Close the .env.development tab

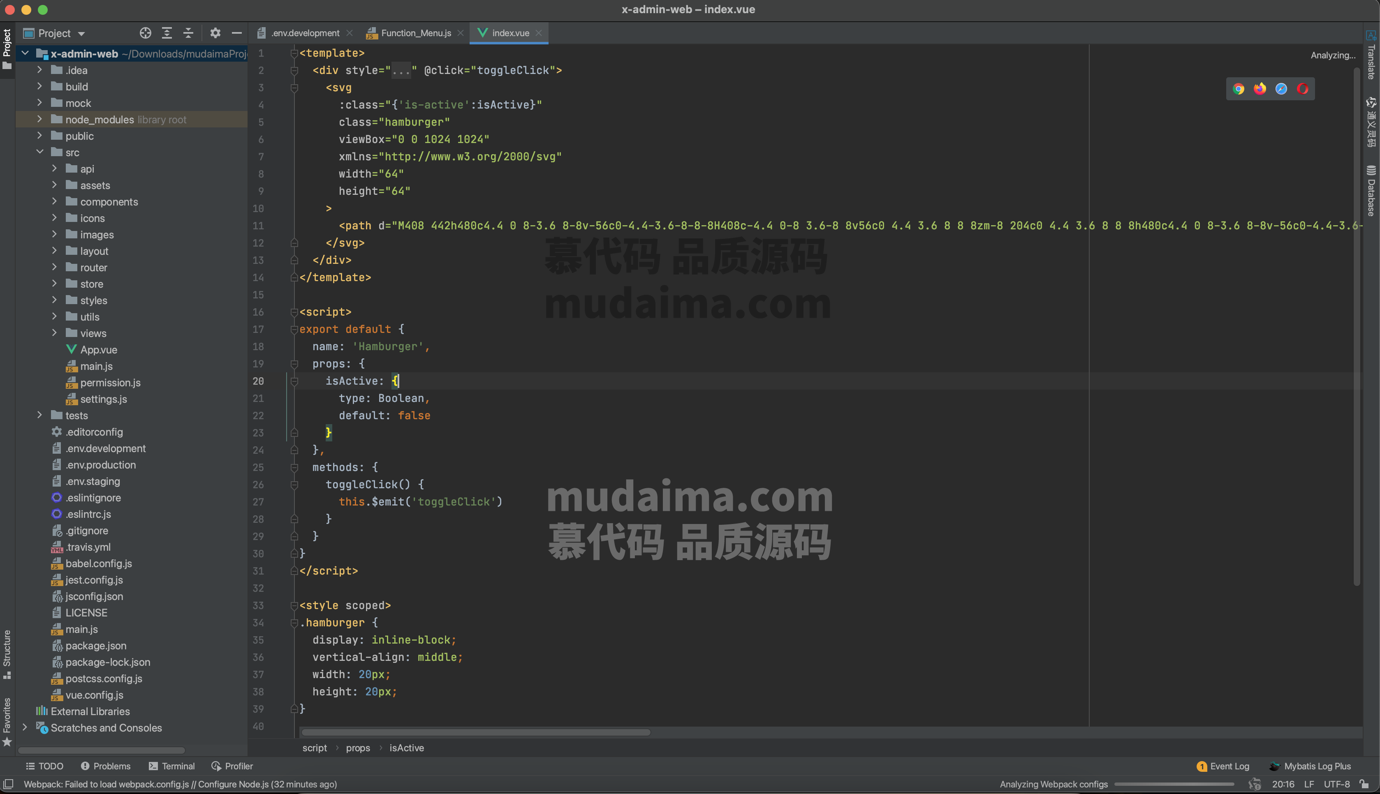point(350,33)
